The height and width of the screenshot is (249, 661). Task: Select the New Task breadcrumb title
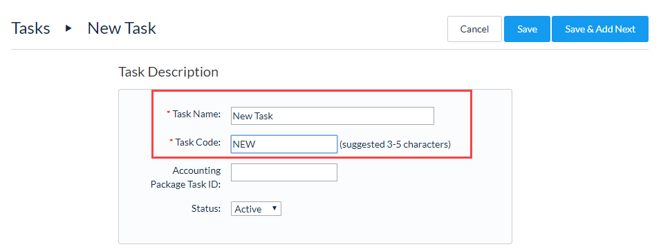[x=122, y=28]
